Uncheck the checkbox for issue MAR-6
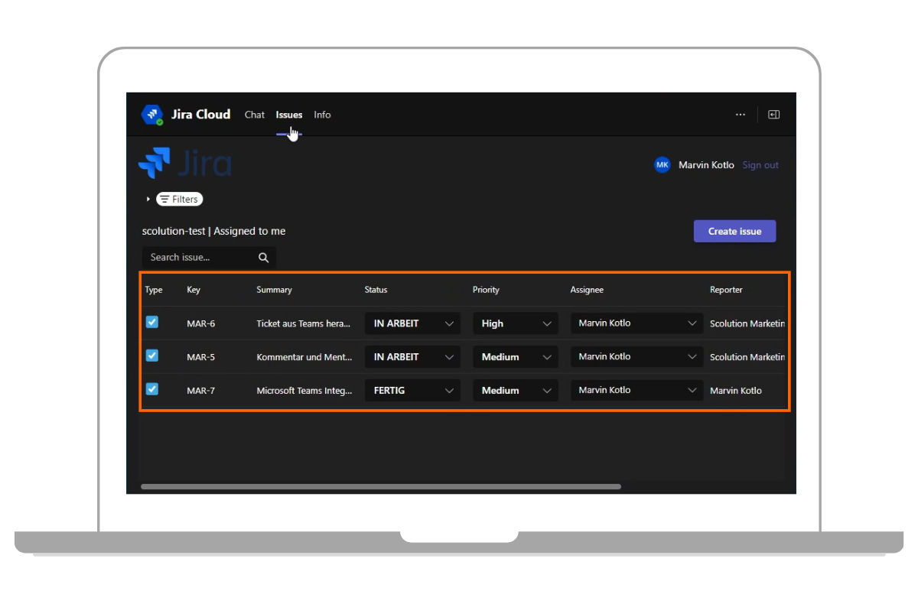This screenshot has height=604, width=918. pos(151,323)
